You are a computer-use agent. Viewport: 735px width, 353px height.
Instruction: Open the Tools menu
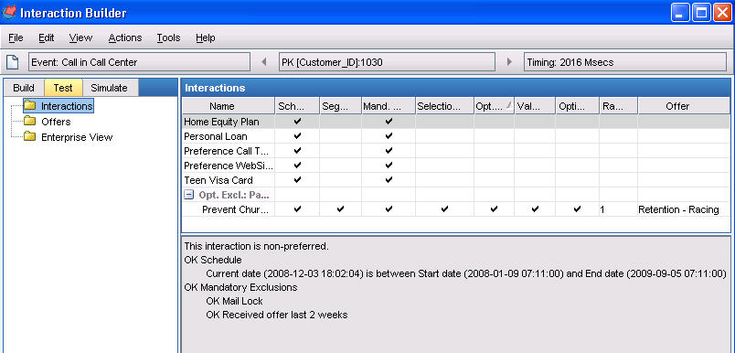pos(168,38)
